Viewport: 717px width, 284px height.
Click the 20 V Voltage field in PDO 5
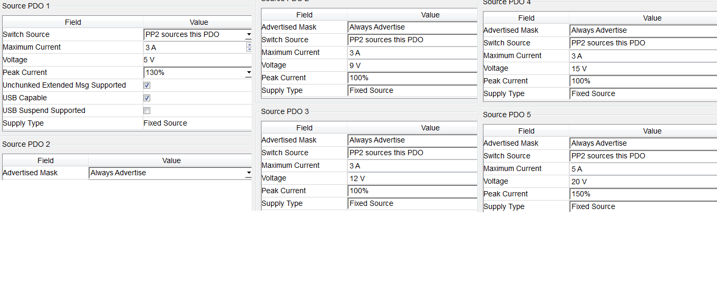click(x=643, y=181)
